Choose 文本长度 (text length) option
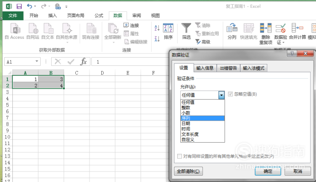 [x=203, y=134]
